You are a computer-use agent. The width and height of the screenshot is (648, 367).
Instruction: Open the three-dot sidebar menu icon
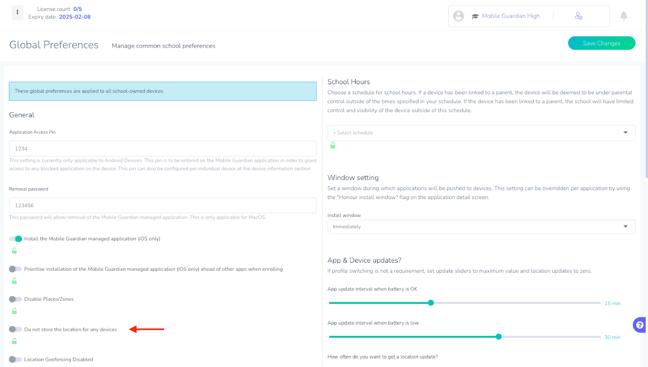(17, 12)
